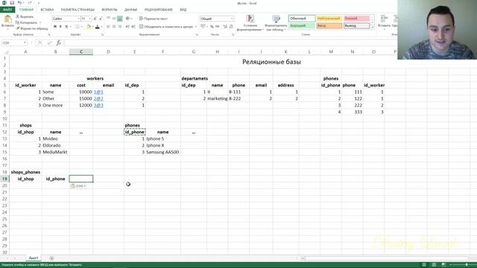Click the Save icon in the quick access toolbar
Image resolution: width=477 pixels, height=268 pixels.
[12, 3]
